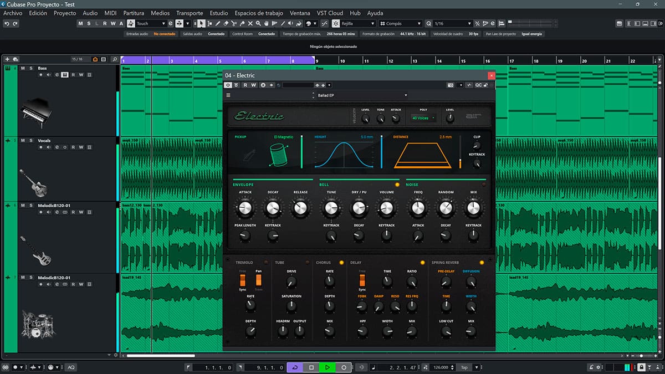Add a new track with plus icon
The height and width of the screenshot is (374, 665).
click(x=7, y=59)
